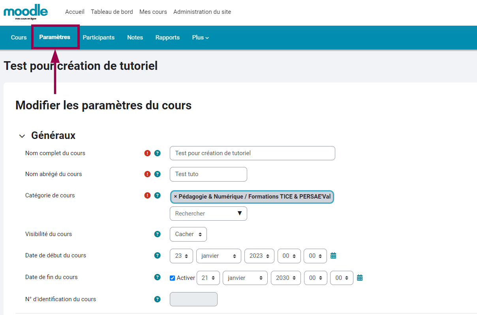Open help for Nom abrégé du cours
Image resolution: width=477 pixels, height=315 pixels.
point(158,174)
